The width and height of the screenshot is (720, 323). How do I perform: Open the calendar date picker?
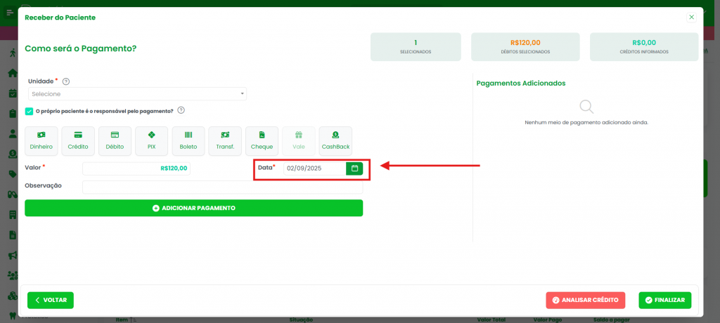[x=354, y=169]
